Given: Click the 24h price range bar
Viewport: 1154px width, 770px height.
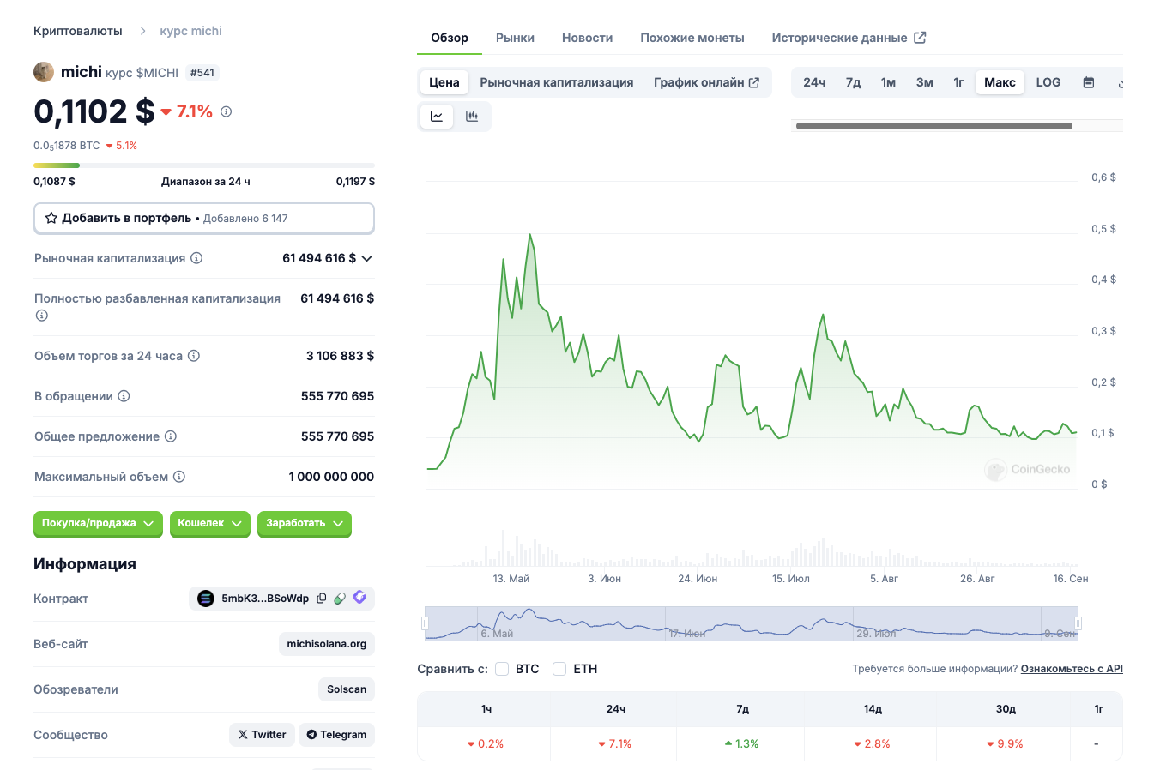Looking at the screenshot, I should point(204,165).
